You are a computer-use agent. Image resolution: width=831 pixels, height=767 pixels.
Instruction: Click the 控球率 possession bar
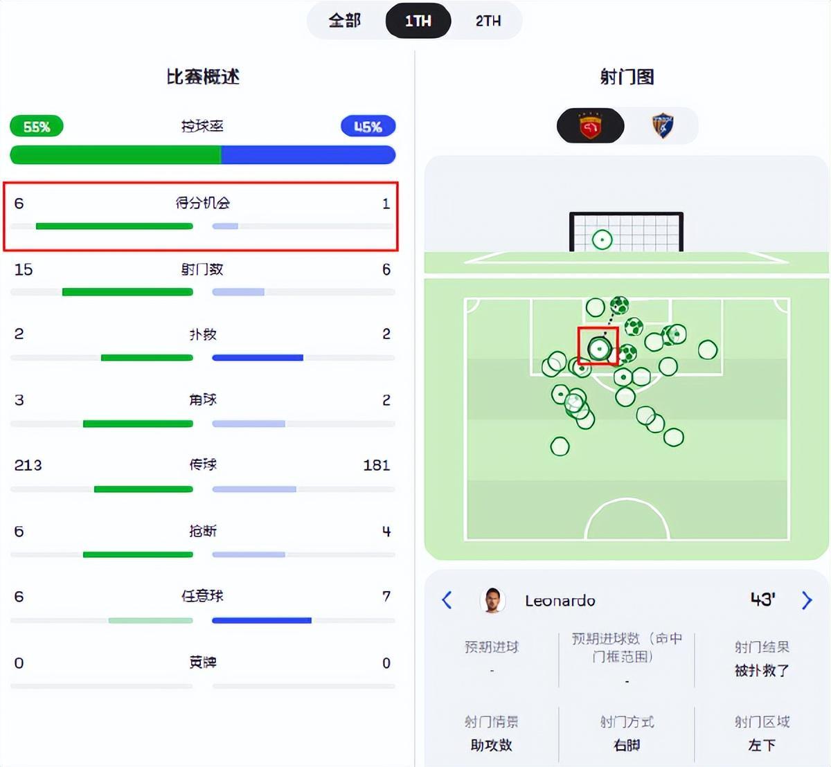coord(202,154)
